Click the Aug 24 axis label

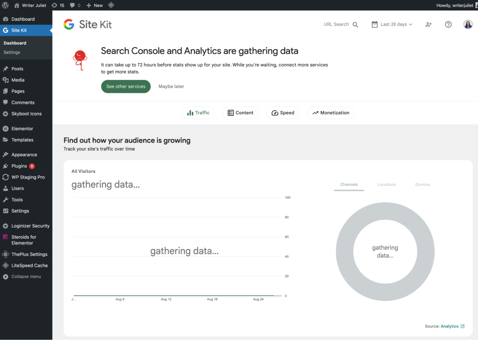click(x=258, y=299)
